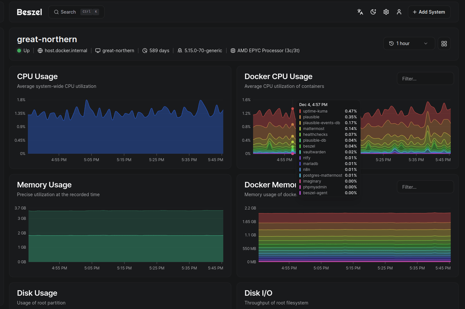465x309 pixels.
Task: Click the chevron arrow in time selector
Action: (425, 43)
